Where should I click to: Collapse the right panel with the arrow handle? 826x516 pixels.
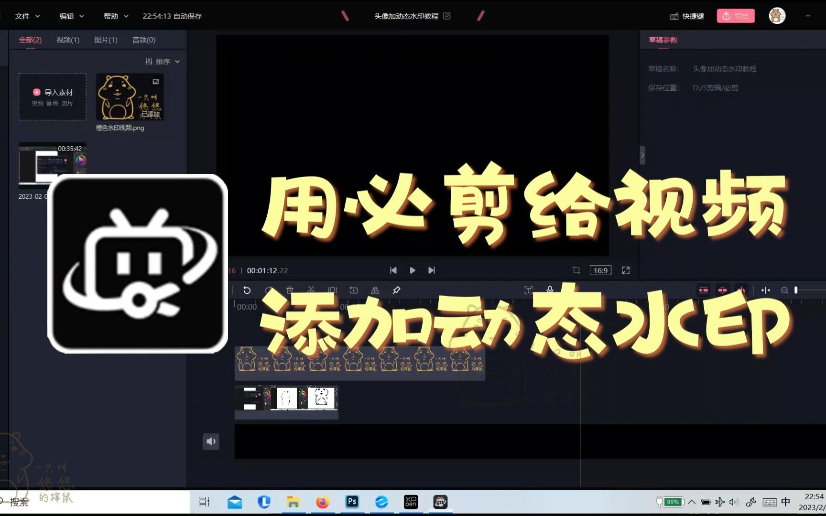(642, 155)
